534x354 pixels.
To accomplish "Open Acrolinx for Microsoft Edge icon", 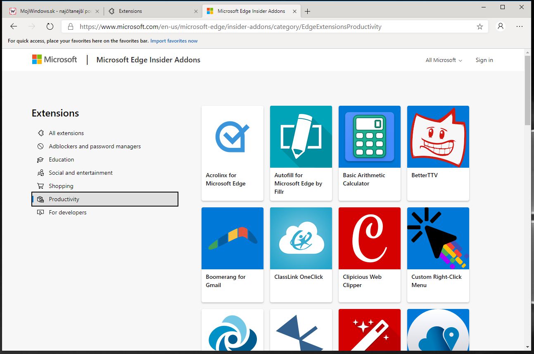I will tap(233, 137).
